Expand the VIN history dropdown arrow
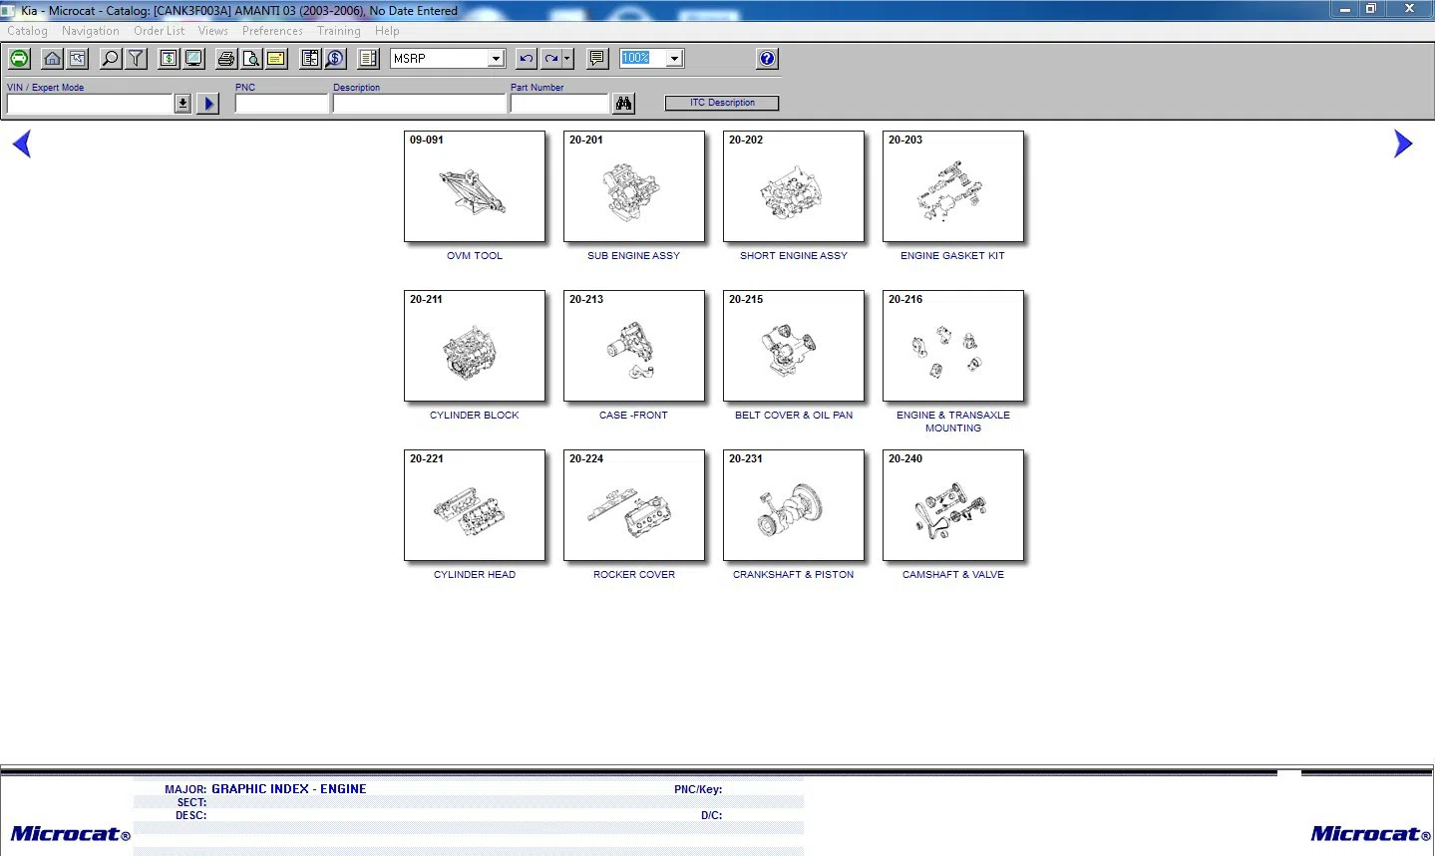Image resolution: width=1435 pixels, height=856 pixels. tap(182, 104)
